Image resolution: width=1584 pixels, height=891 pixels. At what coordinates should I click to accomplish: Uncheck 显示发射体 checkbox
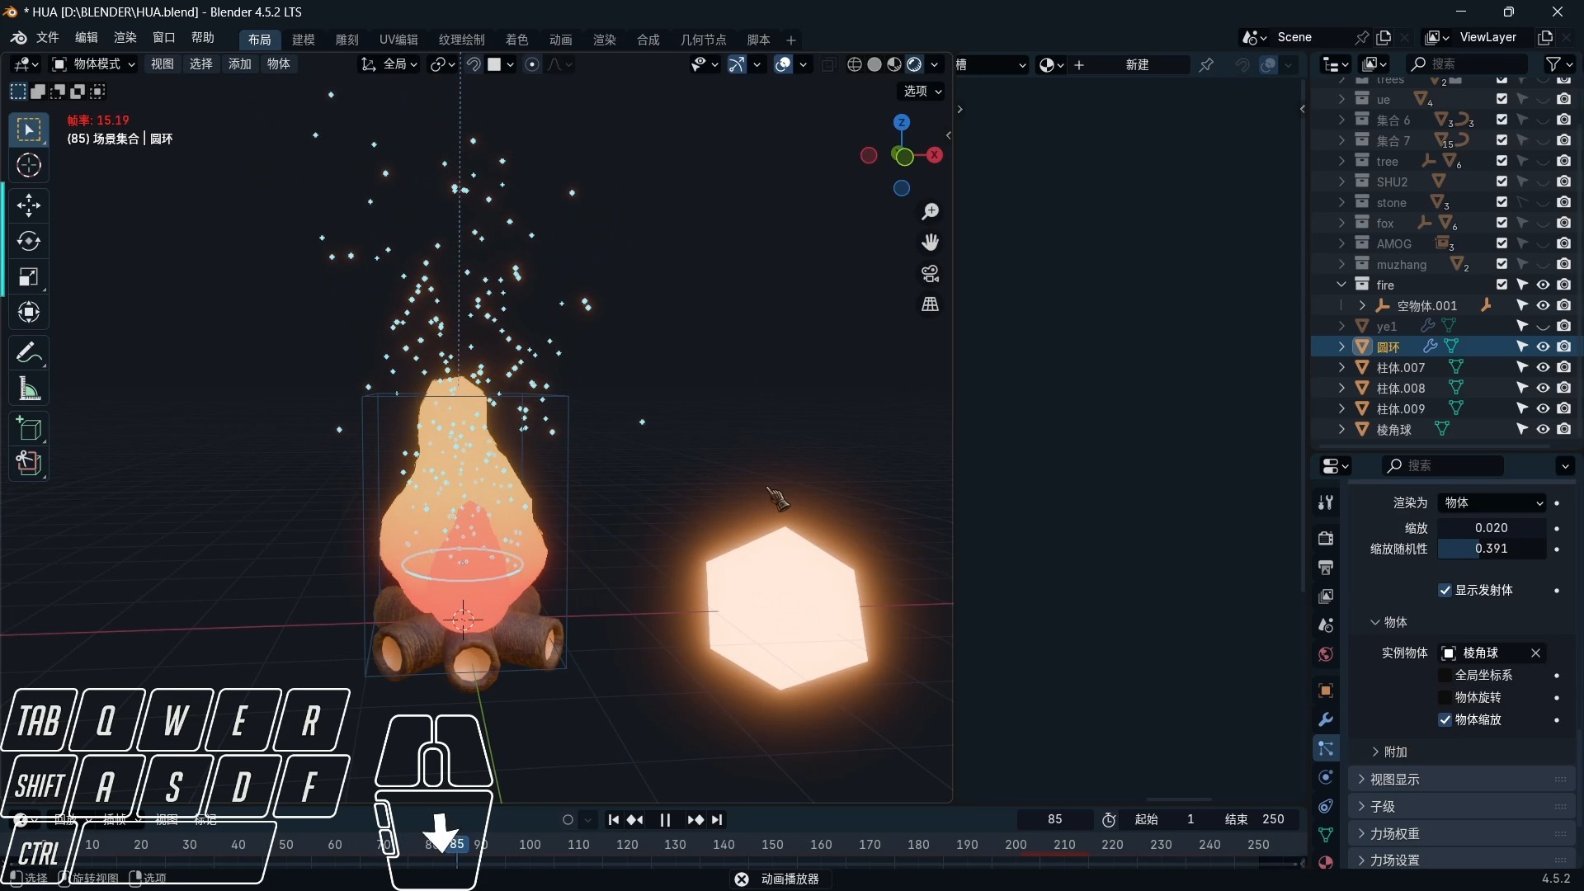click(x=1445, y=590)
